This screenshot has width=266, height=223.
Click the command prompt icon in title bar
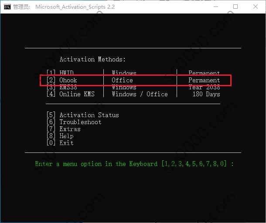point(7,7)
